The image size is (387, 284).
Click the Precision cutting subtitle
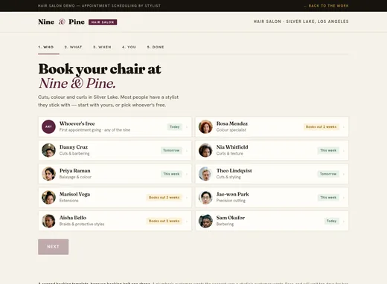point(231,201)
